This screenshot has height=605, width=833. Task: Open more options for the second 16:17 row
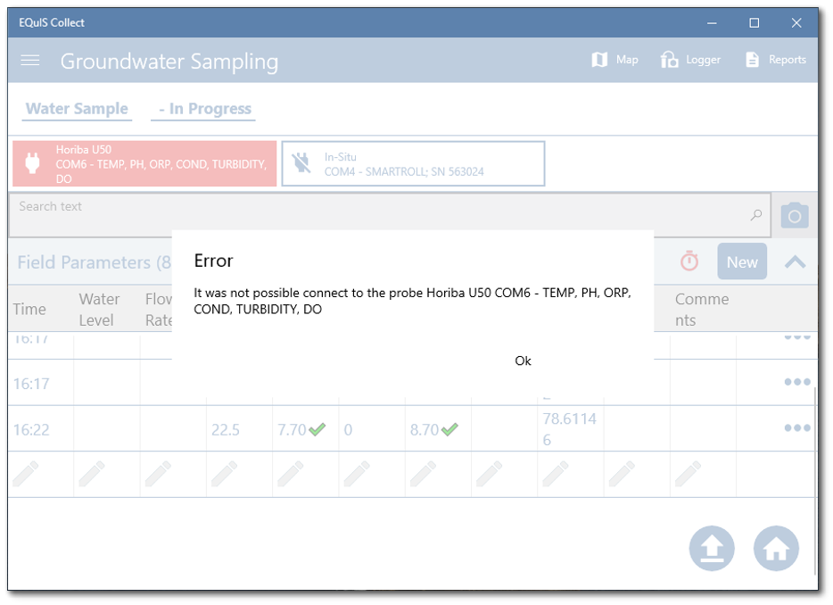797,382
